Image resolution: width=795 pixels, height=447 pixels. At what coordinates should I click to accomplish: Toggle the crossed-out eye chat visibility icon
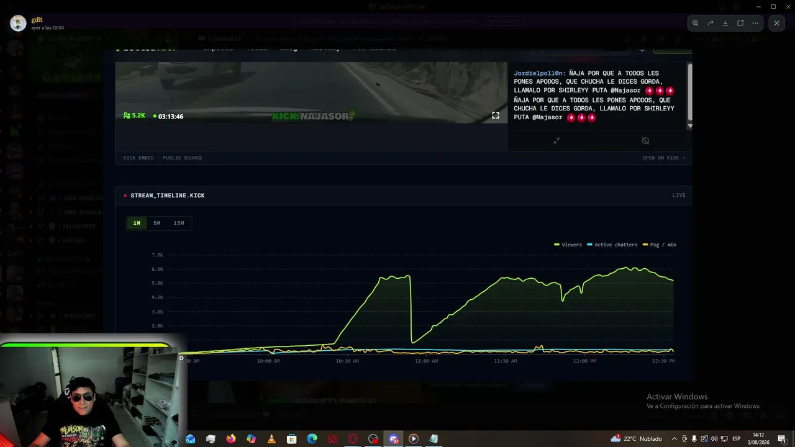click(645, 141)
